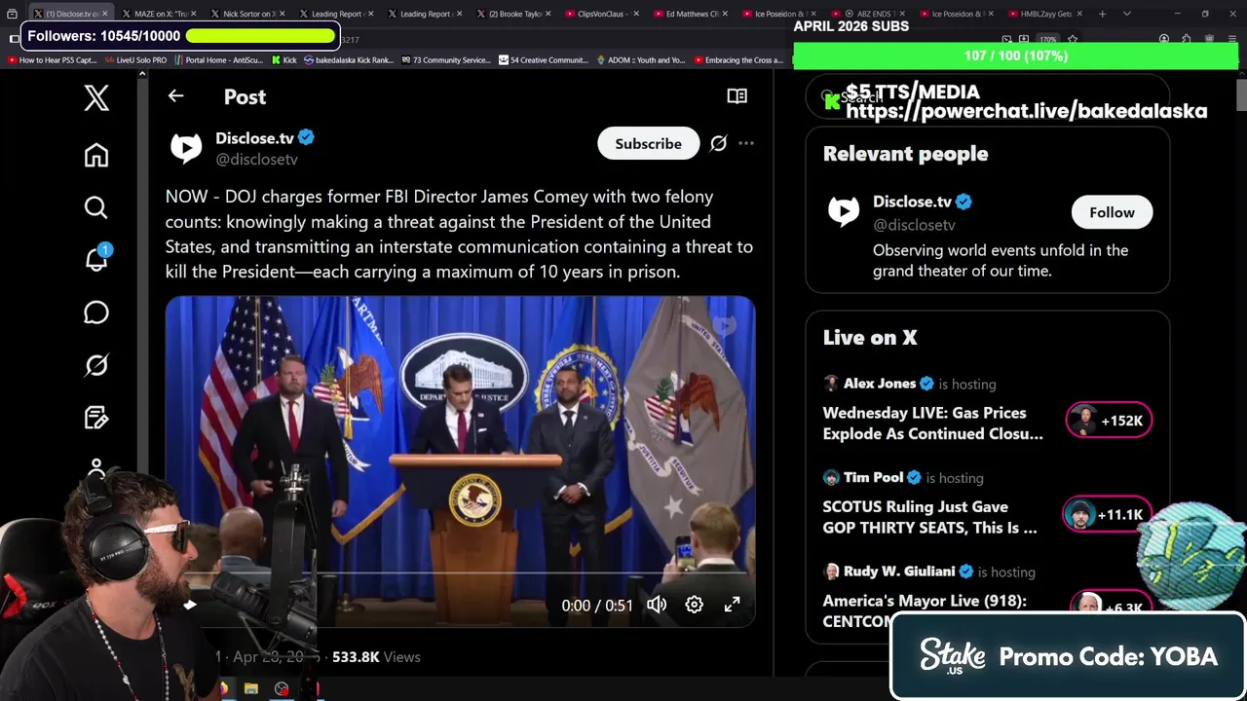This screenshot has height=701, width=1247.
Task: Click the page scrollbar on the right edge
Action: tap(1241, 95)
